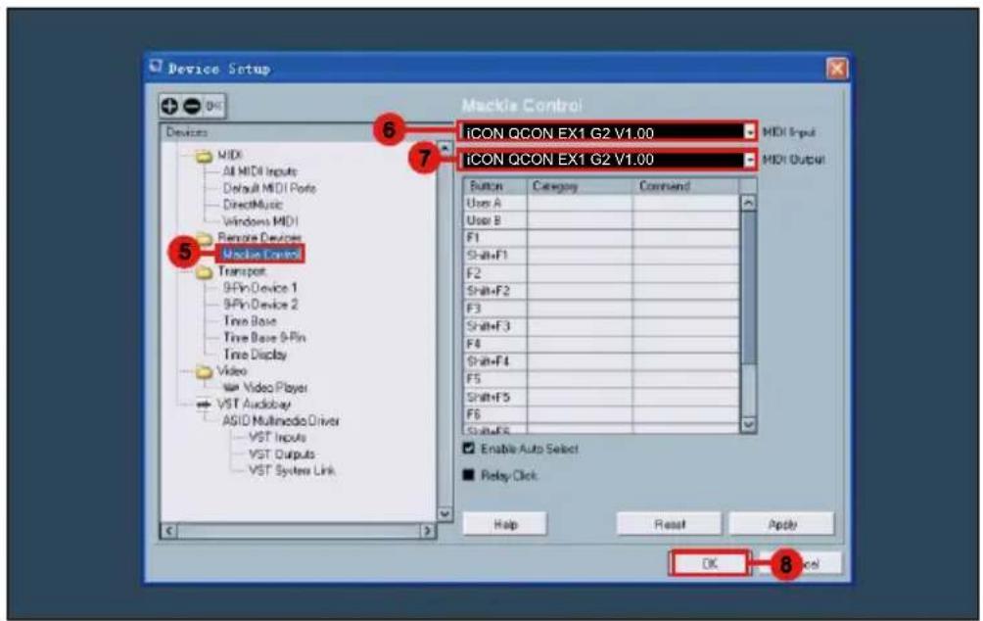
Task: Click the OK button
Action: tap(709, 564)
